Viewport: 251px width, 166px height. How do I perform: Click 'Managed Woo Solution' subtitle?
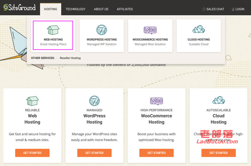(150, 44)
